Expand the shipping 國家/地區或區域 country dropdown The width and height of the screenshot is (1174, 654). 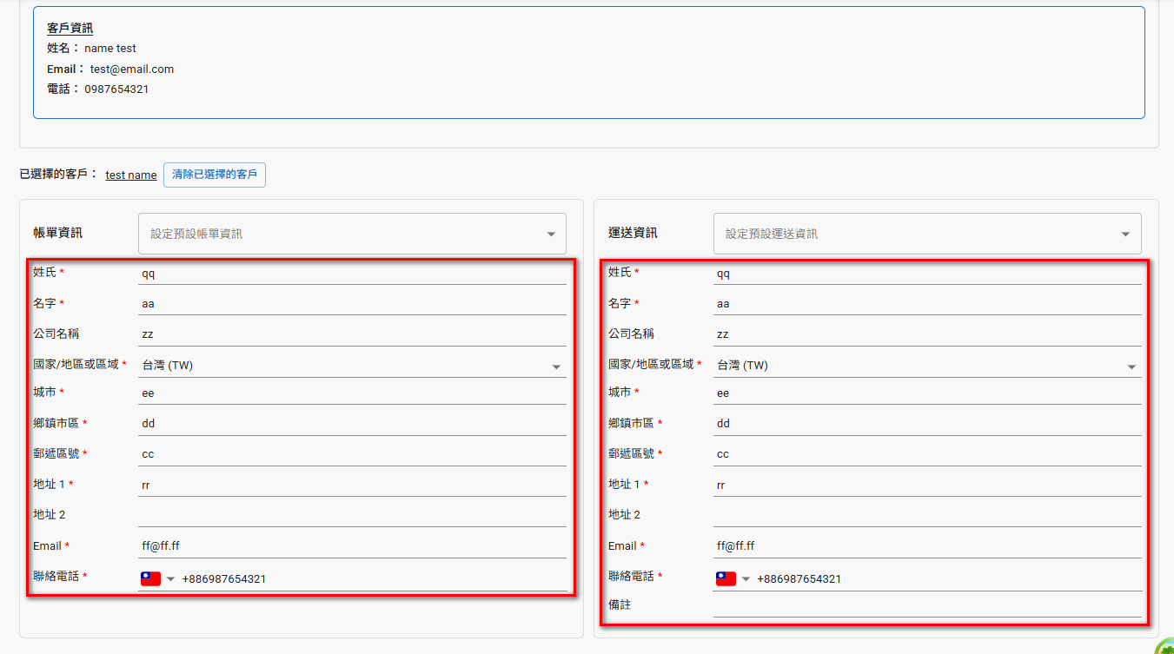coord(1132,366)
